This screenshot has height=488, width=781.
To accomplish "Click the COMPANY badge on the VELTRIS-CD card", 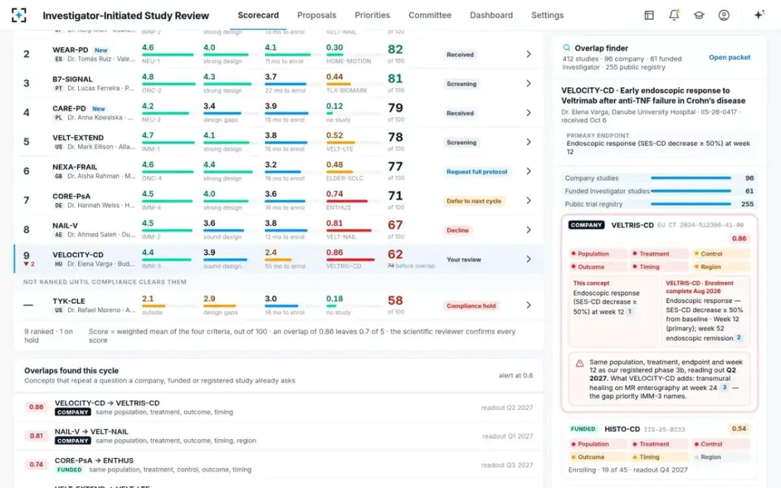I will click(x=586, y=225).
